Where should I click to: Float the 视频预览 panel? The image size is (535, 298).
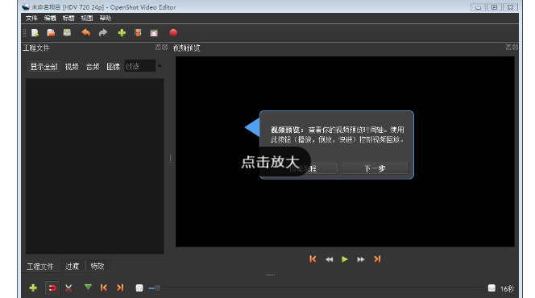click(x=508, y=48)
